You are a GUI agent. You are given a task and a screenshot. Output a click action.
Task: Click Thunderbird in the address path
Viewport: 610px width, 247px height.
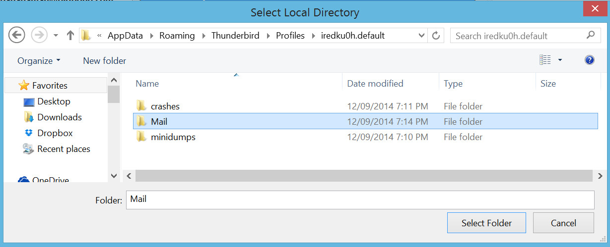[x=235, y=36]
